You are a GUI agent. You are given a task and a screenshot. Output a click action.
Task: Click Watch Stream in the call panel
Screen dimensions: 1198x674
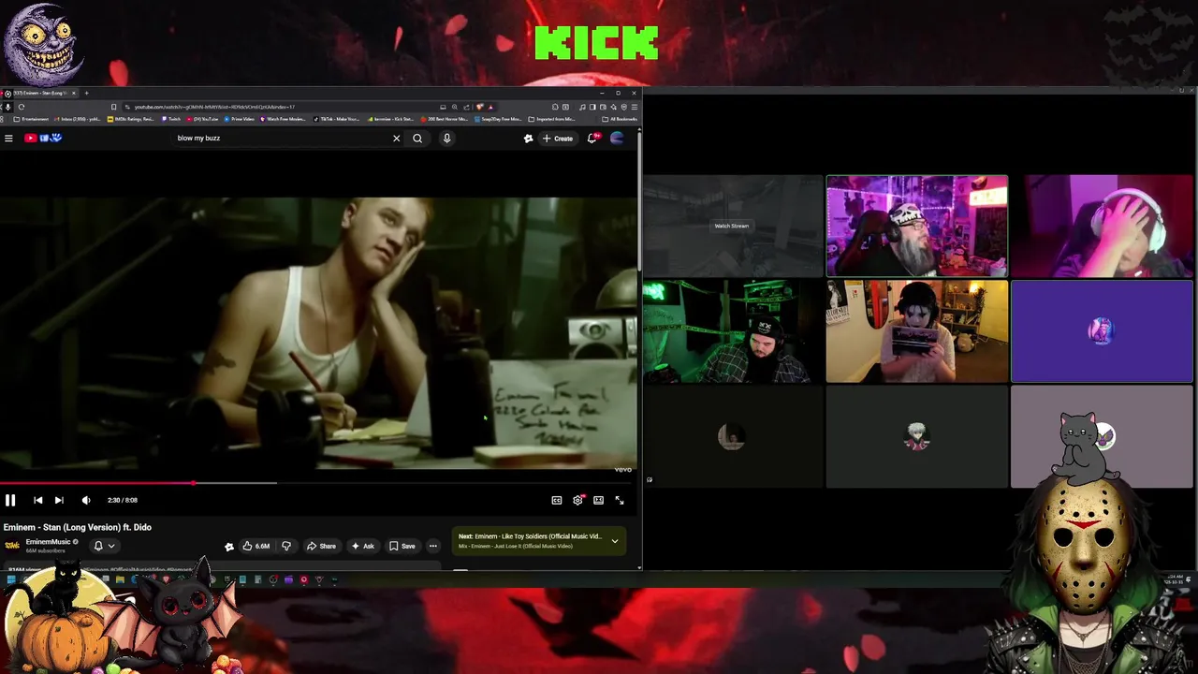(732, 226)
